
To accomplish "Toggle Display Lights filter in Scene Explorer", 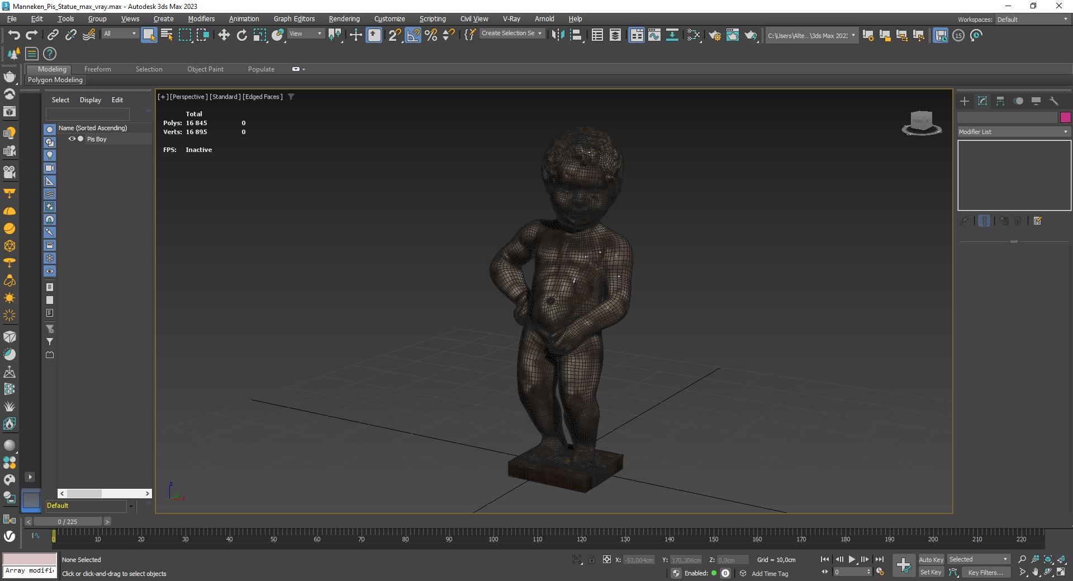I will click(50, 155).
